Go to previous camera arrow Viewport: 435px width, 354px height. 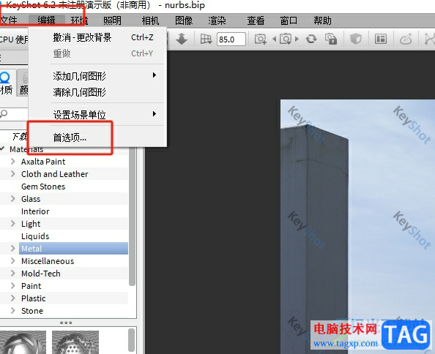275,39
